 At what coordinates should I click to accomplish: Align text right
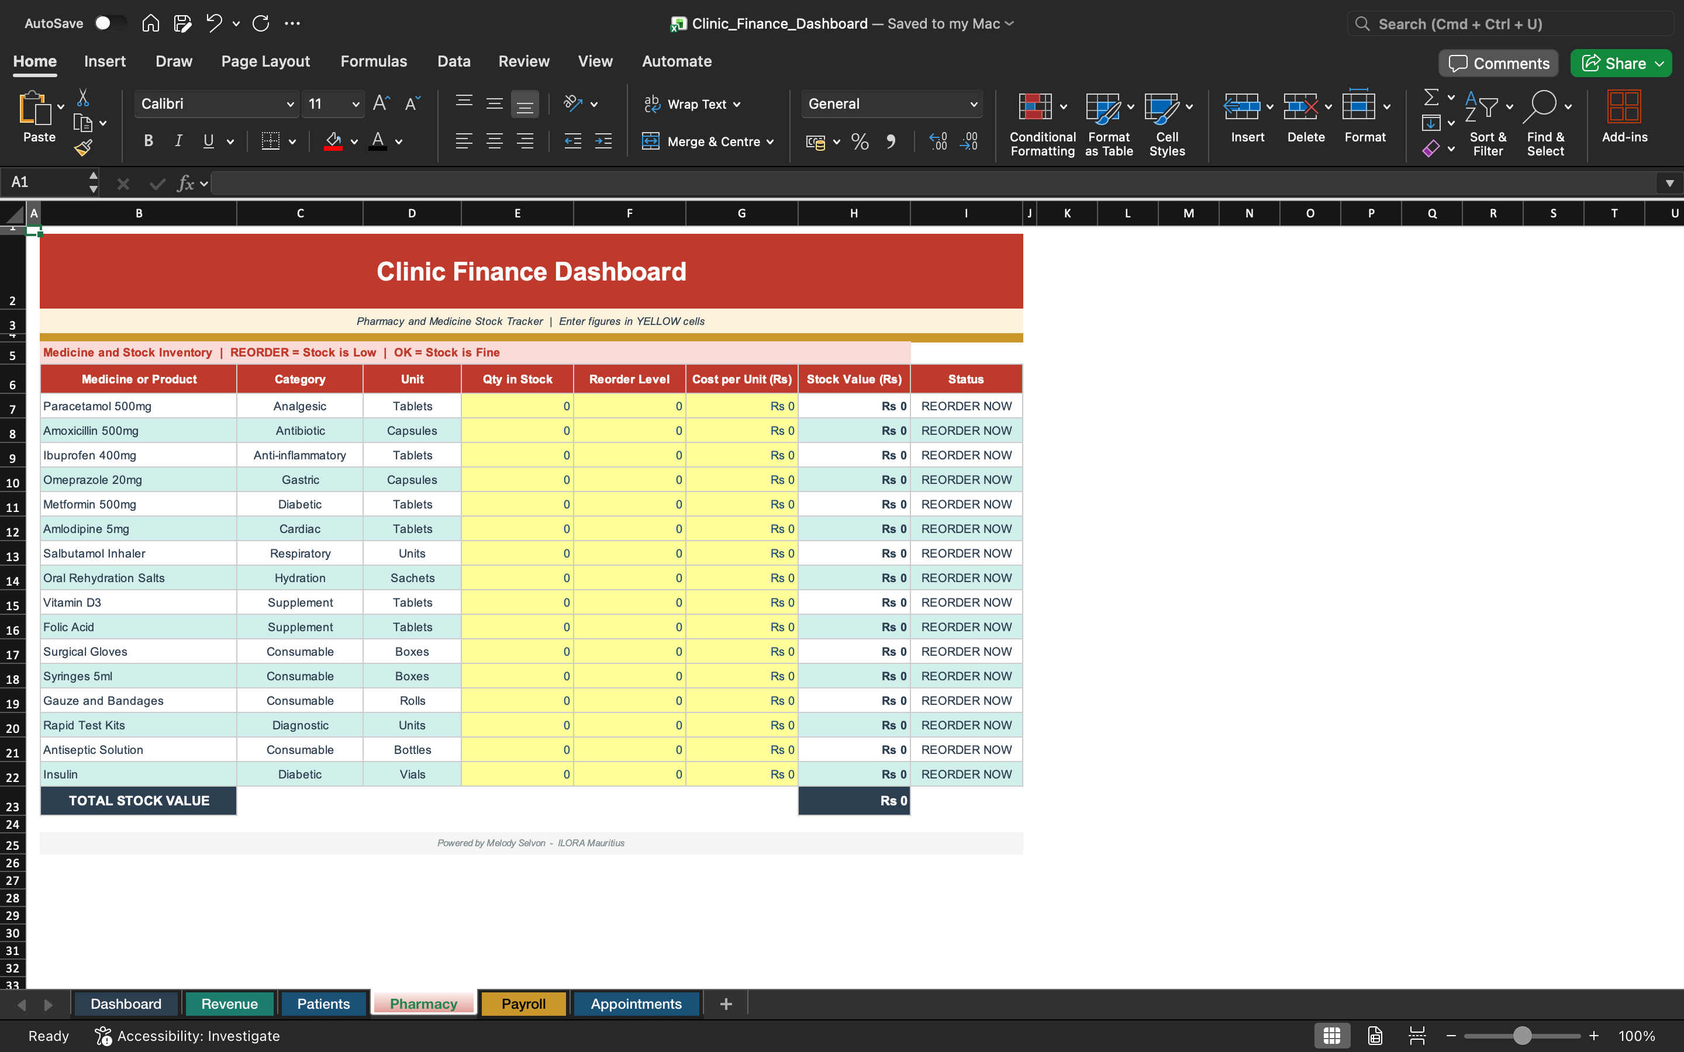tap(524, 141)
